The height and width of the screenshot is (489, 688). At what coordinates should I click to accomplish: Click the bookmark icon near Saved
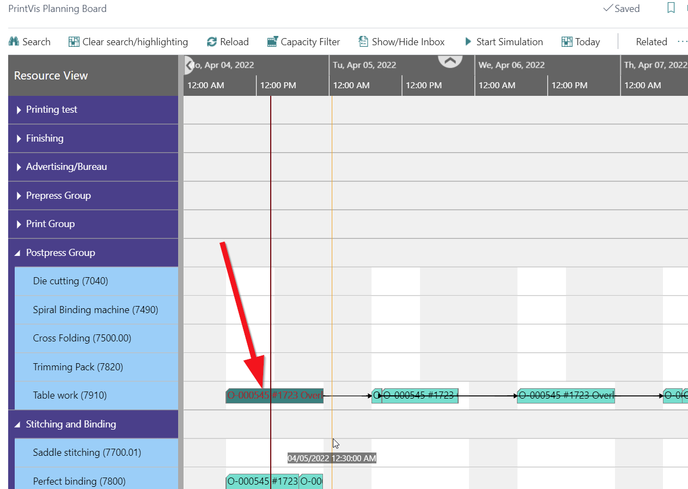671,8
